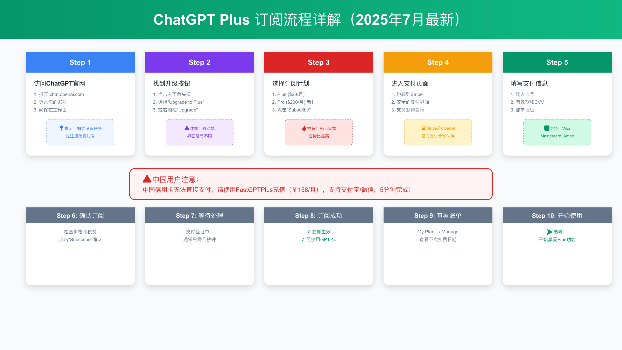This screenshot has width=622, height=350.
Task: Click the purple warning triangle in Step 2
Action: click(187, 128)
